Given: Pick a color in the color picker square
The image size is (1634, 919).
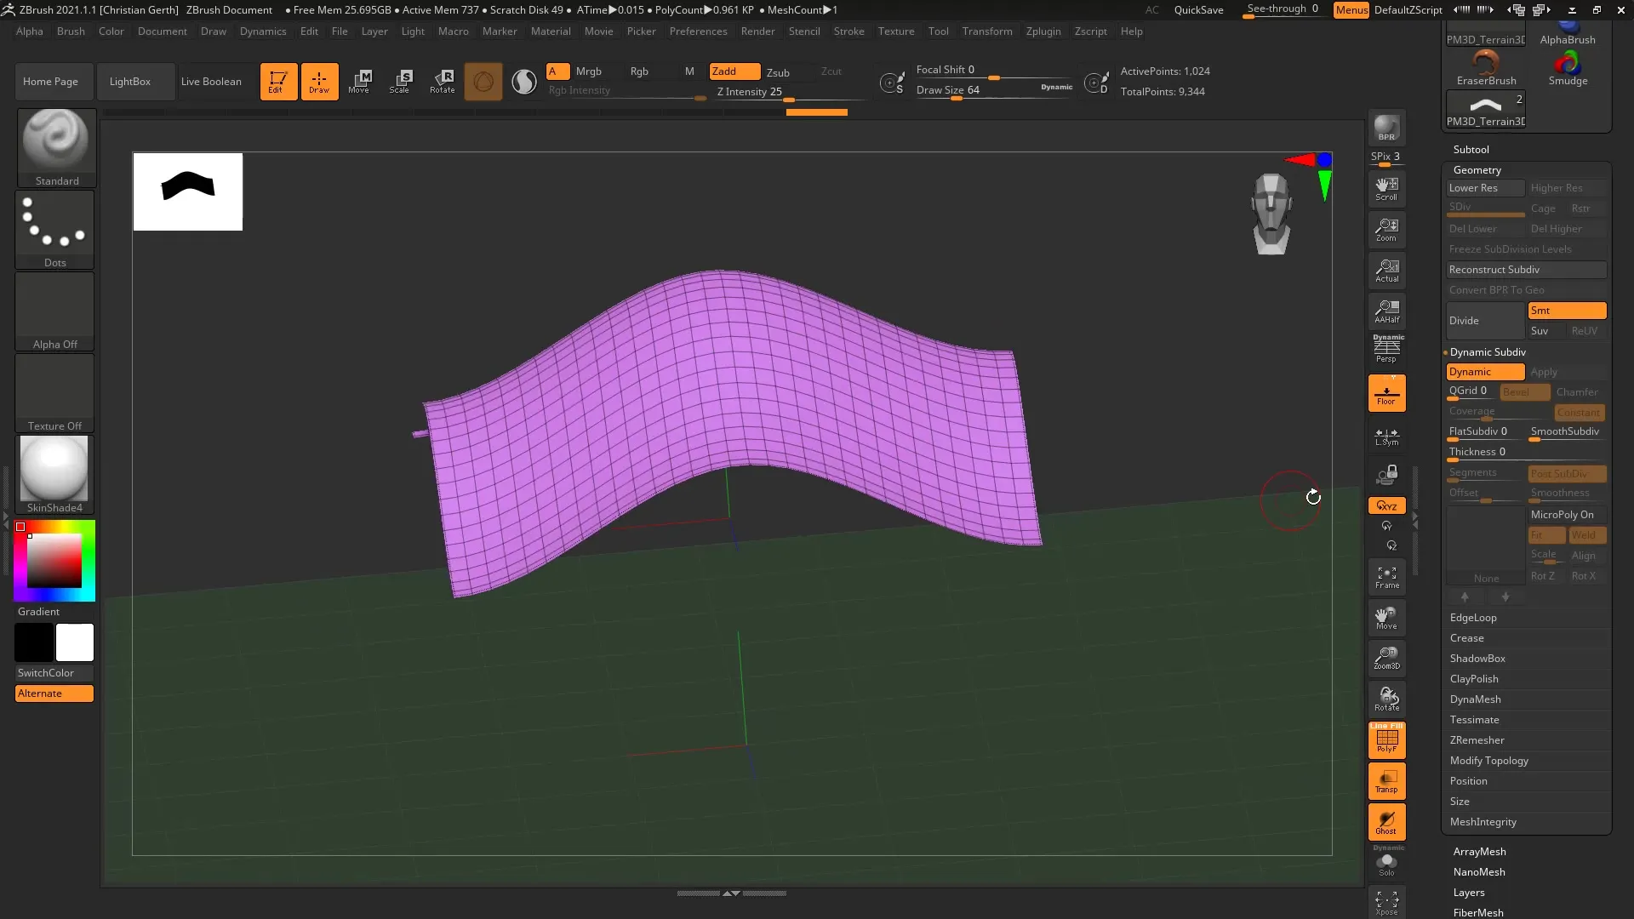Looking at the screenshot, I should (54, 562).
